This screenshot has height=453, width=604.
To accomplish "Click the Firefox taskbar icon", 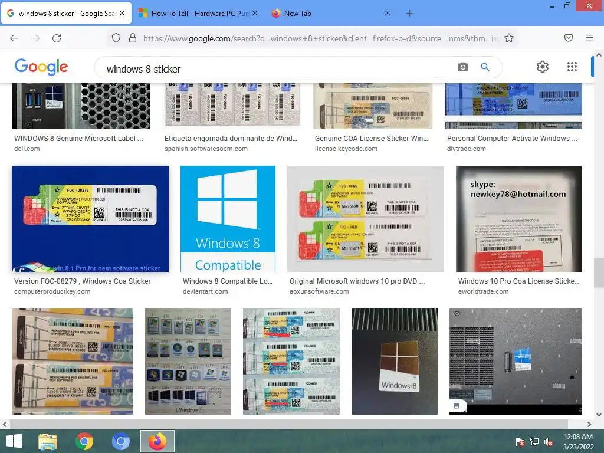I will (x=157, y=441).
